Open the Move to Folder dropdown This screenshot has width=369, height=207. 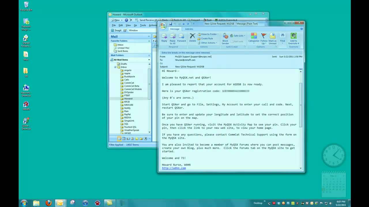[208, 34]
